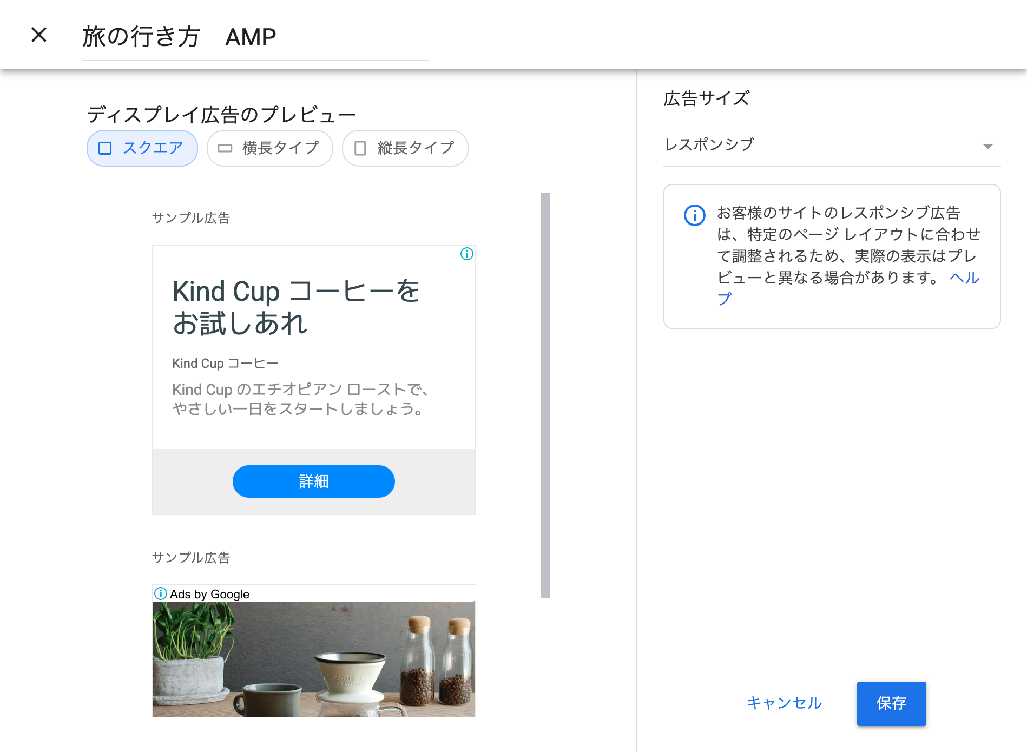Click the キャンセル button
Screen dimensions: 1027x752
(x=784, y=703)
